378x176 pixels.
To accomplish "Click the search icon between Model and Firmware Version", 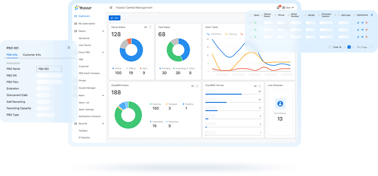I will (x=319, y=15).
